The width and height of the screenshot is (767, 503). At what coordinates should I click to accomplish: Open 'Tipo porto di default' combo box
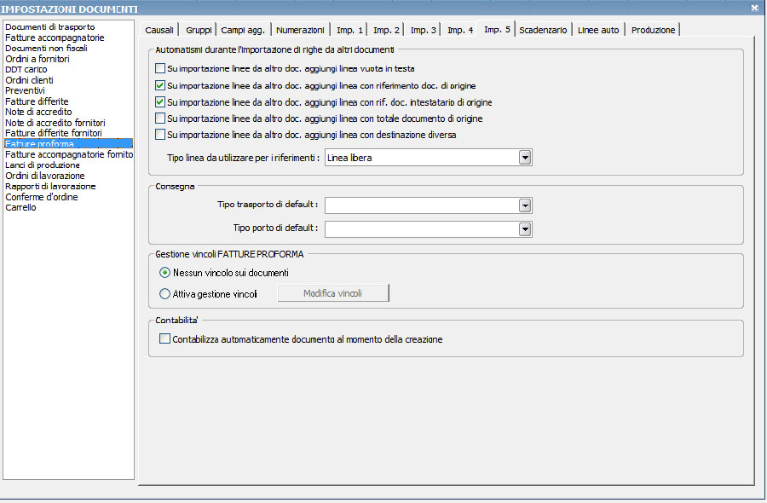pyautogui.click(x=525, y=229)
